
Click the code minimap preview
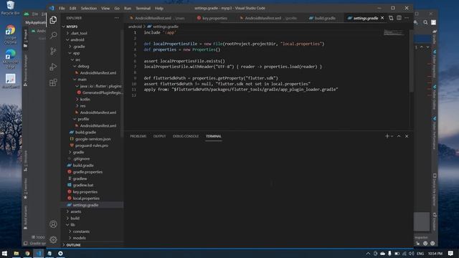(x=394, y=33)
